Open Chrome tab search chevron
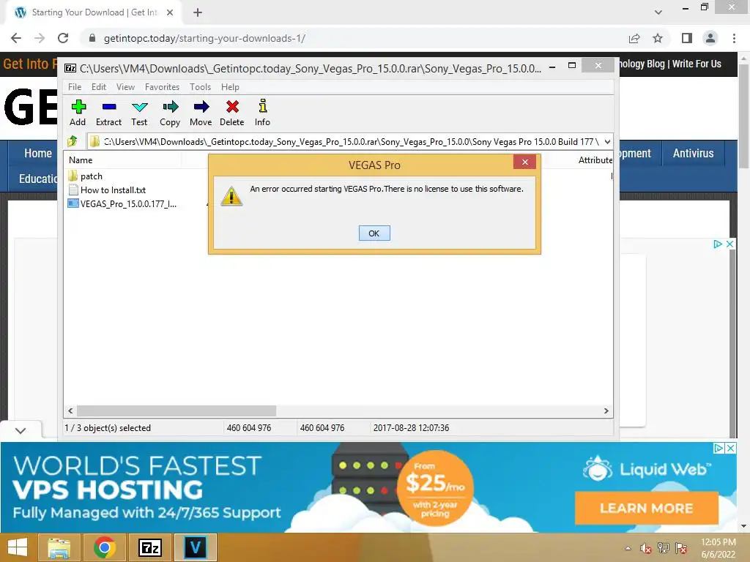 pos(658,12)
